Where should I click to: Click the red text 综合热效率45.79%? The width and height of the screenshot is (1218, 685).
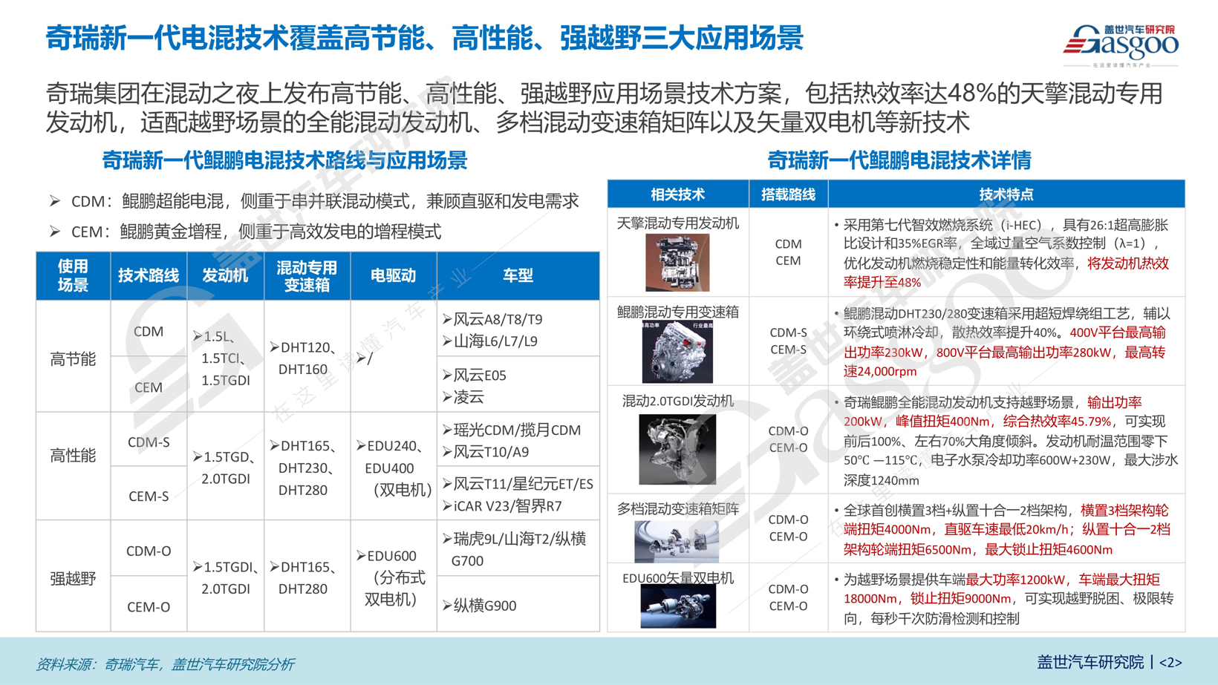coord(1056,422)
